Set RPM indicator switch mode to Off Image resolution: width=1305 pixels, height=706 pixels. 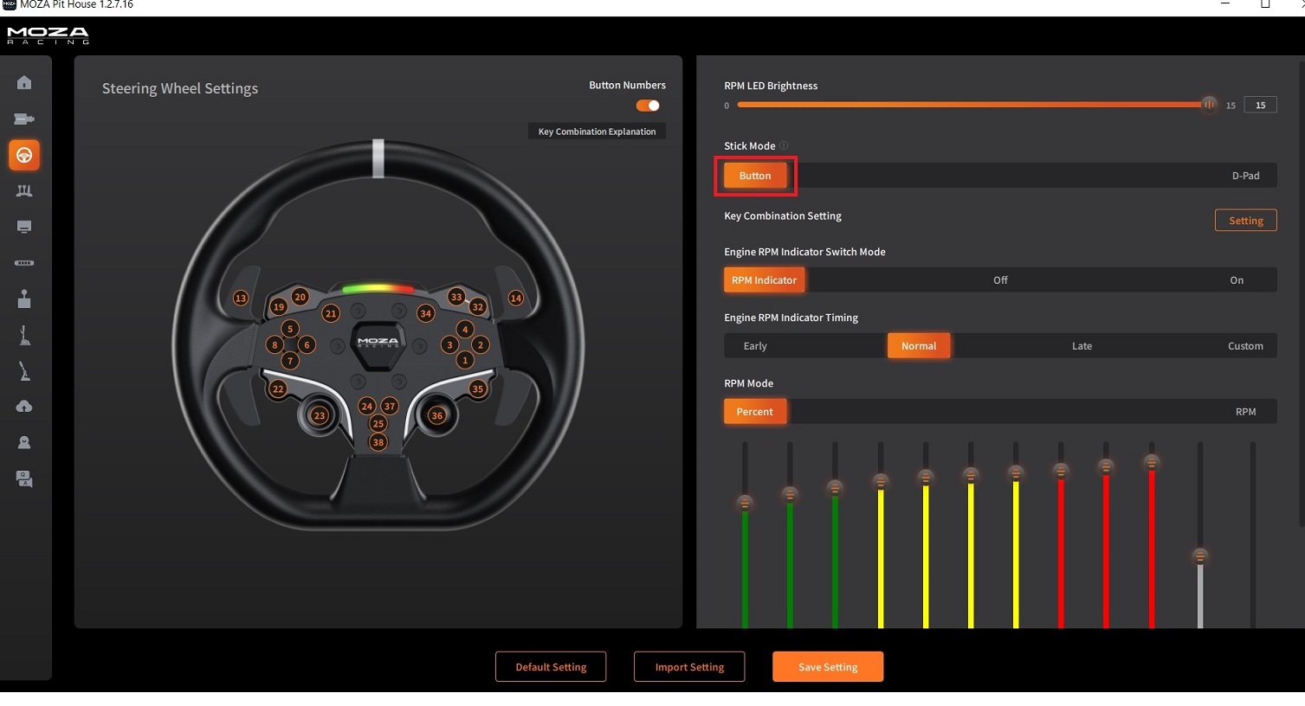(x=1000, y=280)
